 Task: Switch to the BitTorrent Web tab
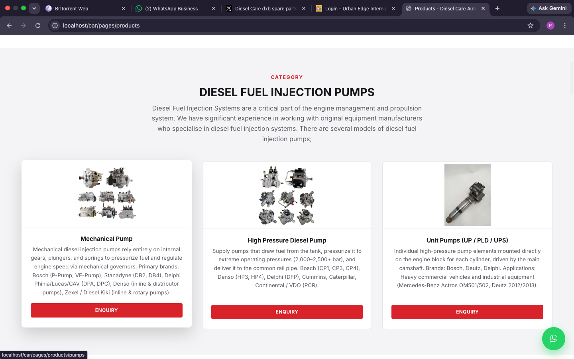pyautogui.click(x=86, y=8)
